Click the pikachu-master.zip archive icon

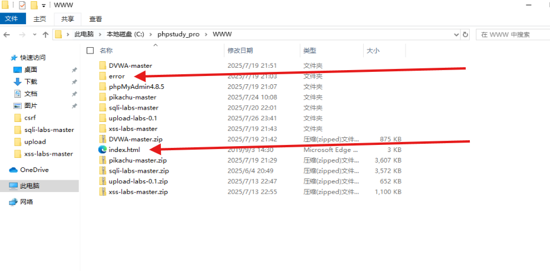point(103,160)
